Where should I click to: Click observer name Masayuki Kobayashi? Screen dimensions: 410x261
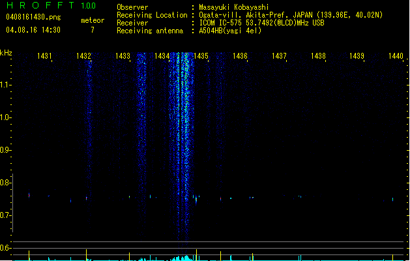click(x=234, y=7)
